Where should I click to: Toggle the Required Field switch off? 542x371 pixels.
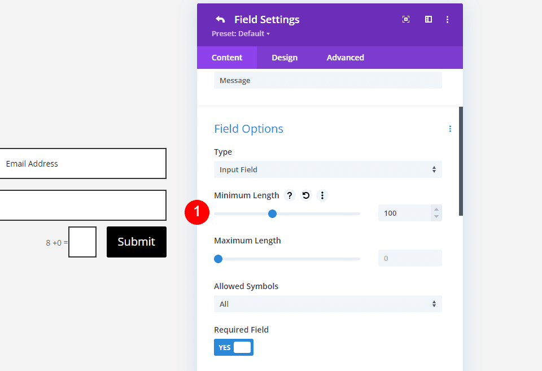pyautogui.click(x=234, y=347)
